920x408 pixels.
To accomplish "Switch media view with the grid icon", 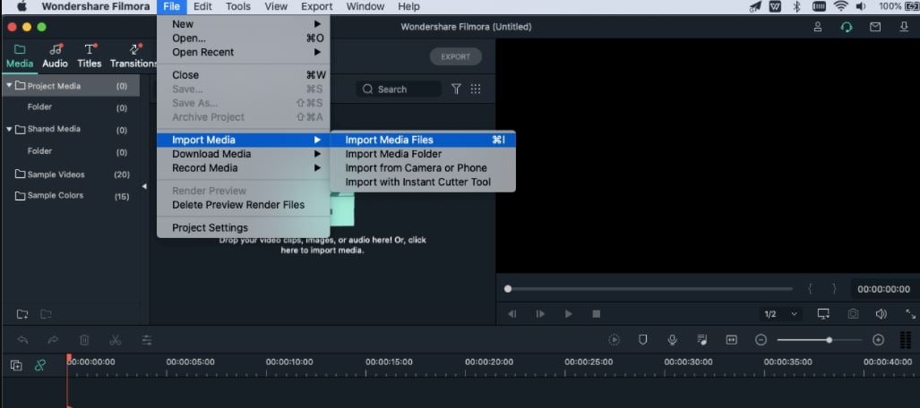I will pyautogui.click(x=476, y=89).
